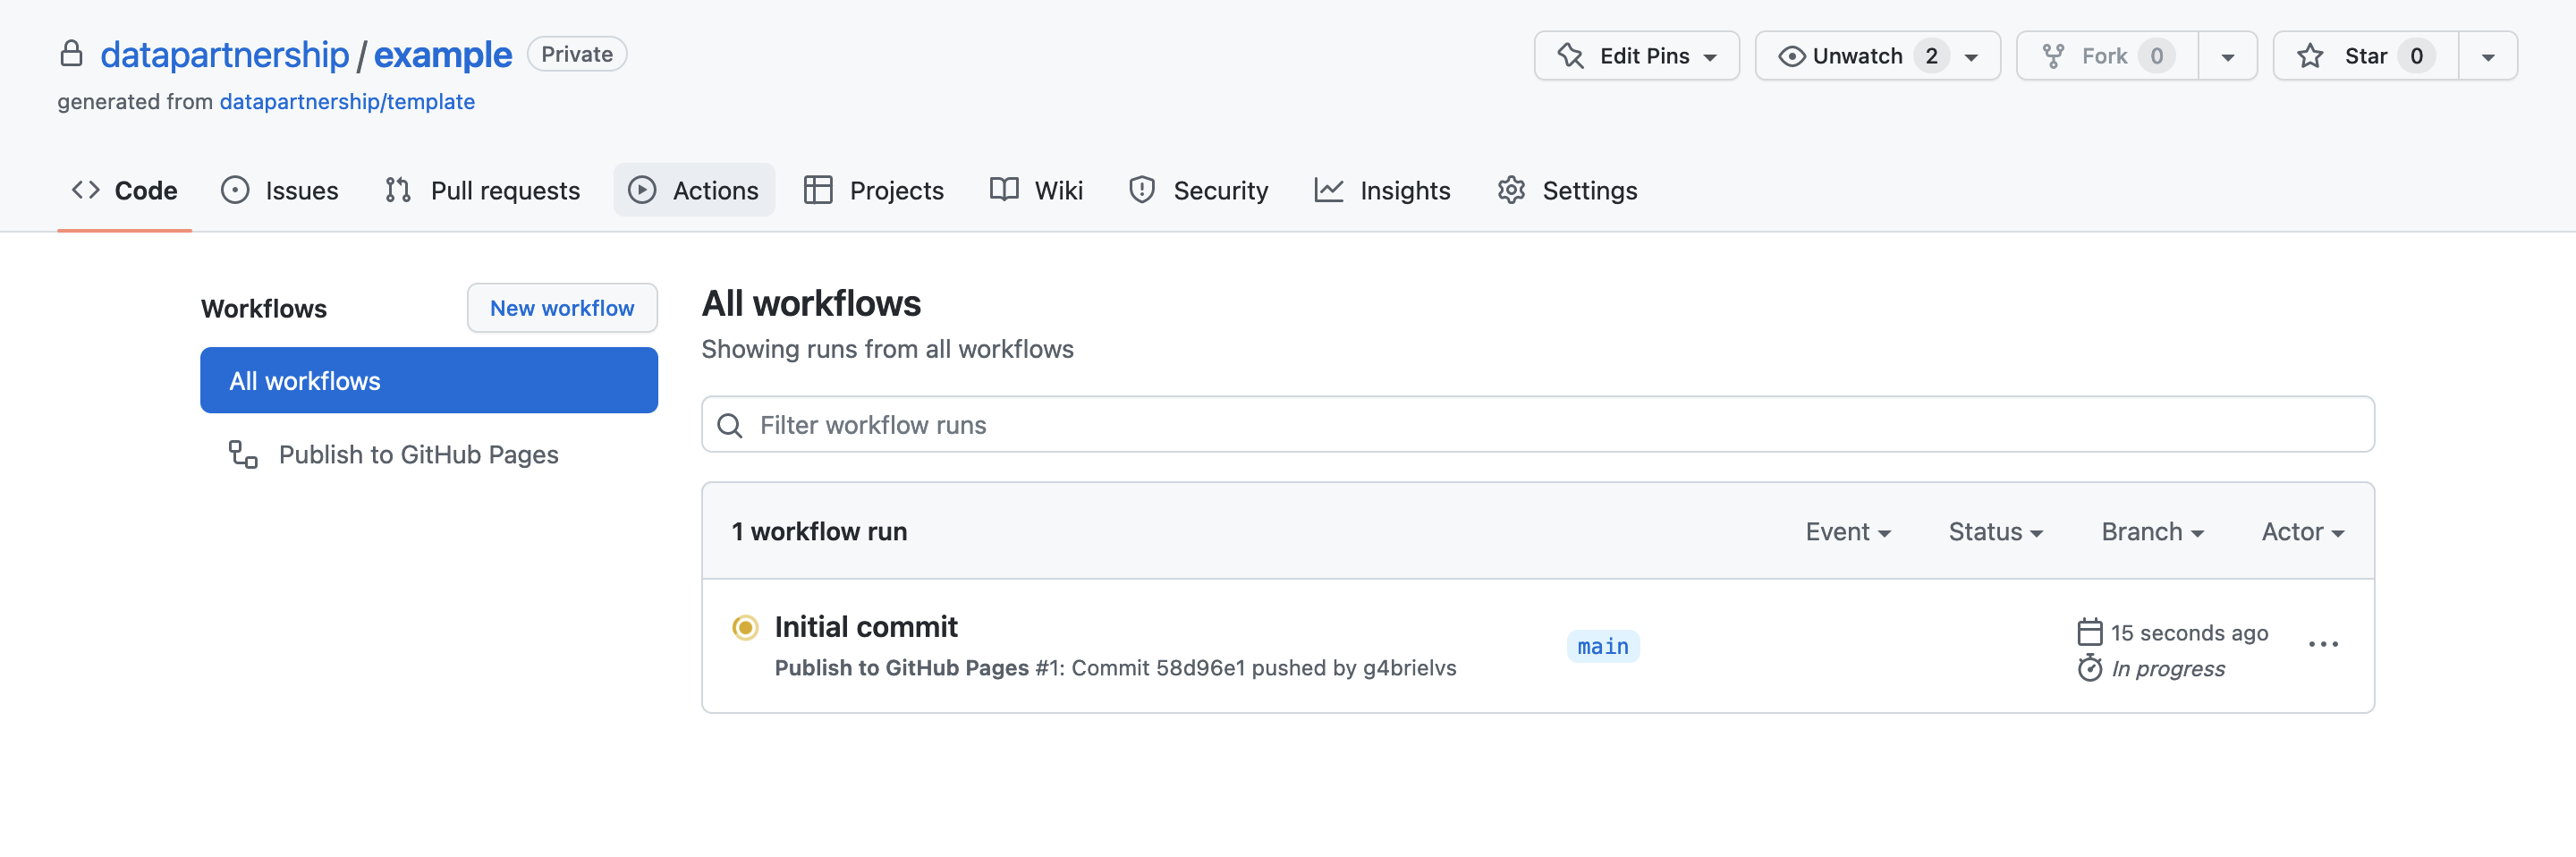Viewport: 2576px width, 857px height.
Task: Click the calendar icon next to 15 seconds ago
Action: pos(2089,632)
